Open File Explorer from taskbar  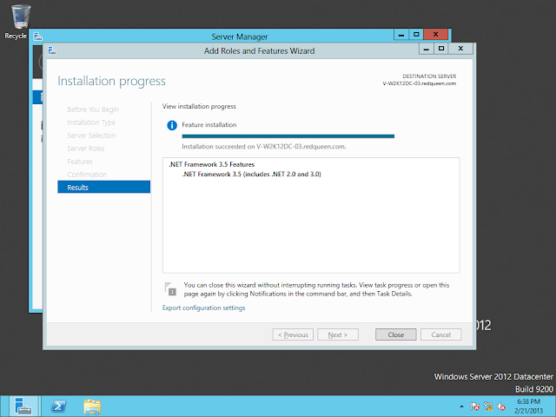pyautogui.click(x=92, y=406)
